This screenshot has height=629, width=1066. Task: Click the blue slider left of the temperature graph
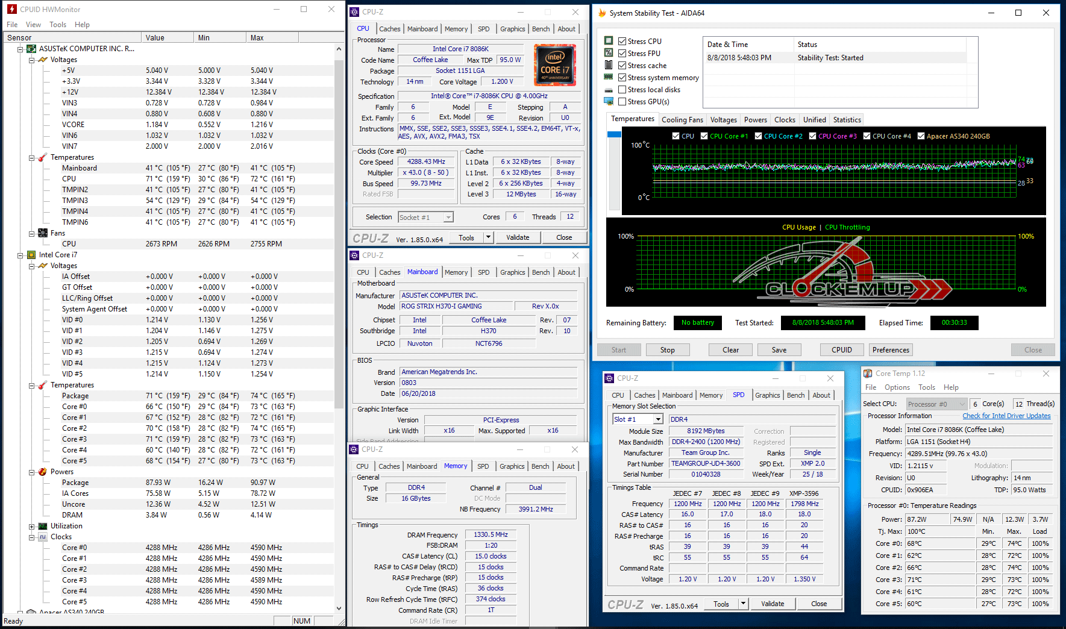(x=614, y=134)
